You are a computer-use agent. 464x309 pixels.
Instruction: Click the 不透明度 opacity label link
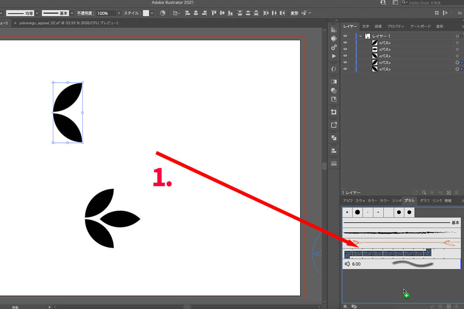85,13
